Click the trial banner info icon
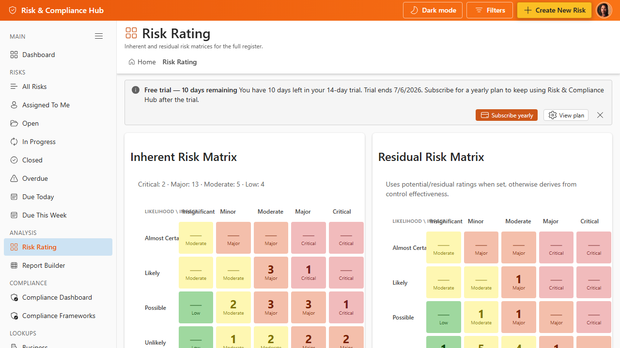The image size is (620, 348). (x=136, y=90)
